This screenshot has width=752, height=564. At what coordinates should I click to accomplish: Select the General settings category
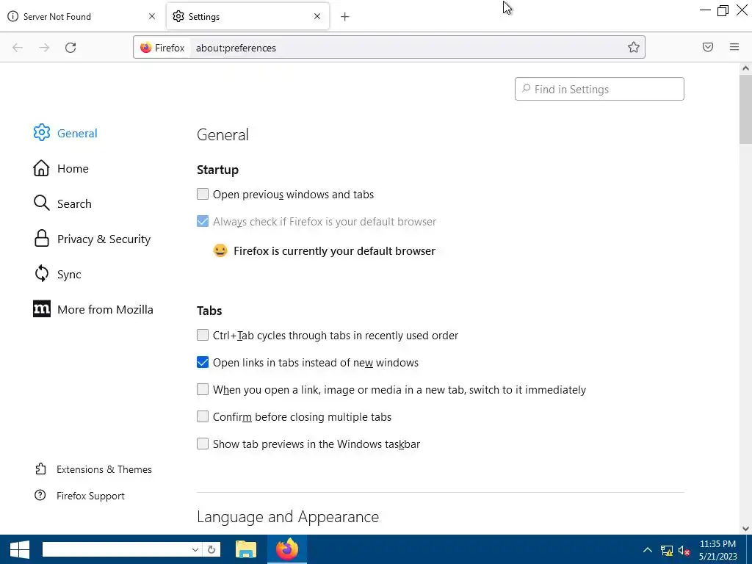point(77,134)
